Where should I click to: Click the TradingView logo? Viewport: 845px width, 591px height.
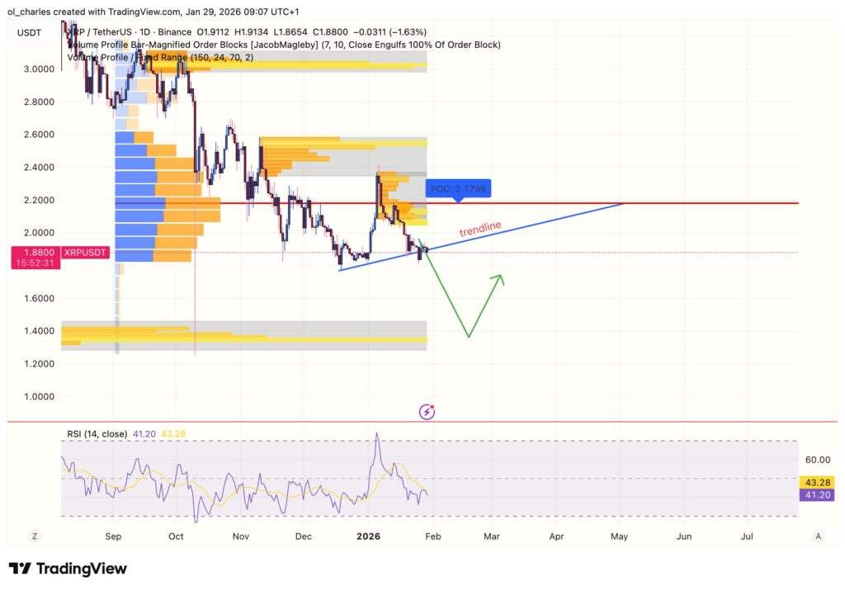[x=68, y=569]
